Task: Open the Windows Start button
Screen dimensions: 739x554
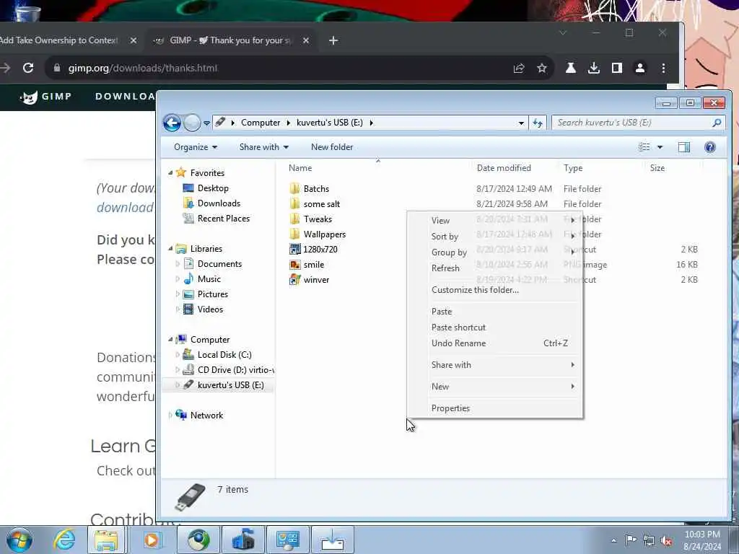Action: [19, 540]
